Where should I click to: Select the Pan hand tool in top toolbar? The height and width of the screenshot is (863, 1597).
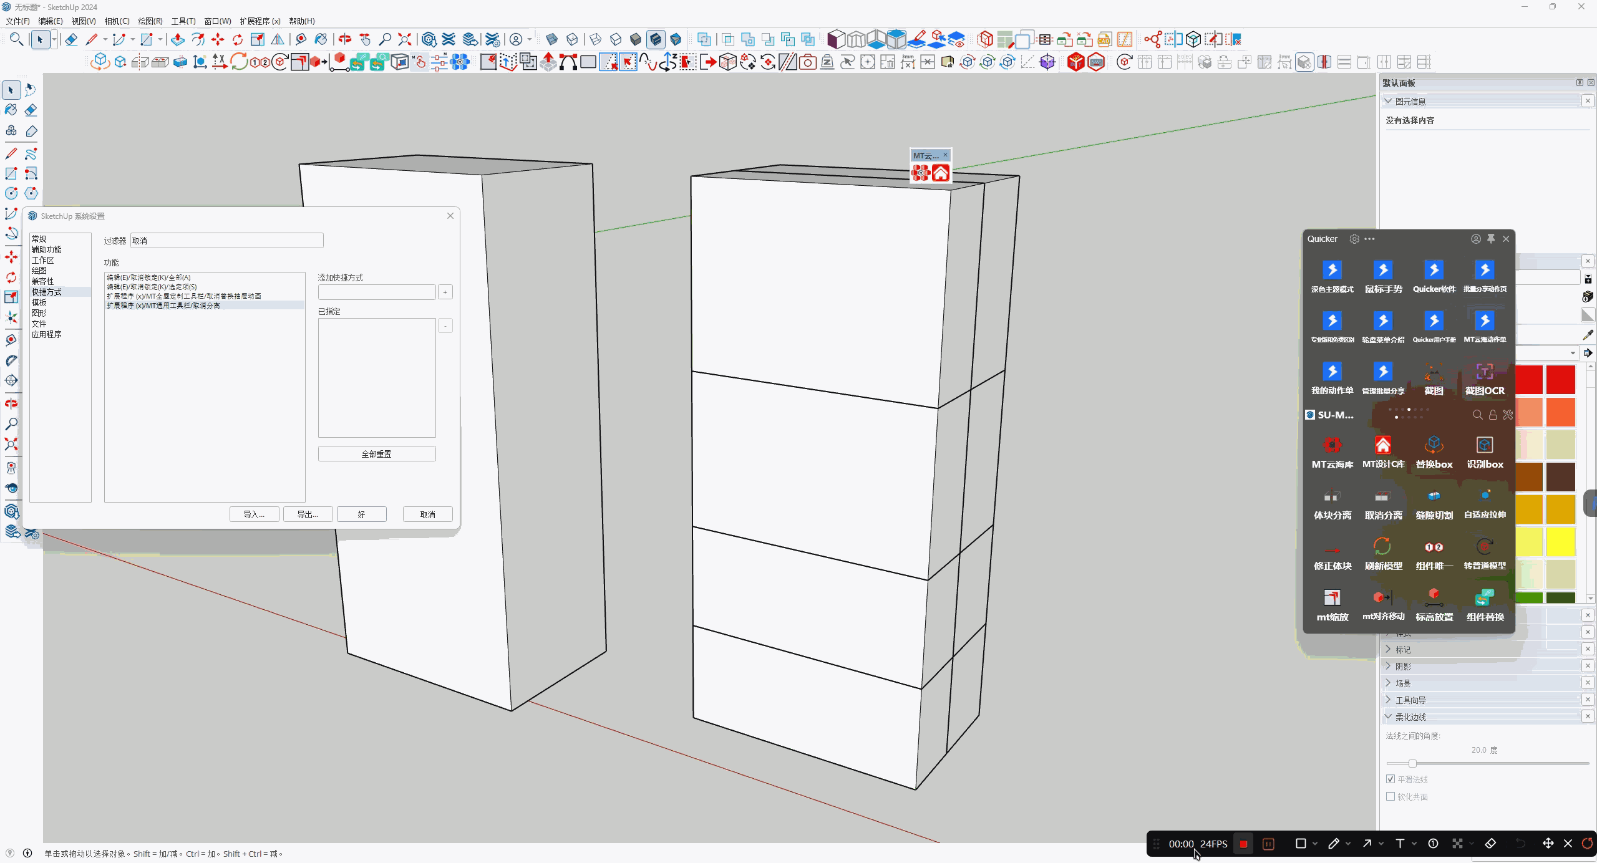[365, 40]
